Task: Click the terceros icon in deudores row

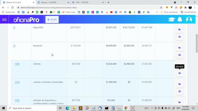Action: pos(179,55)
